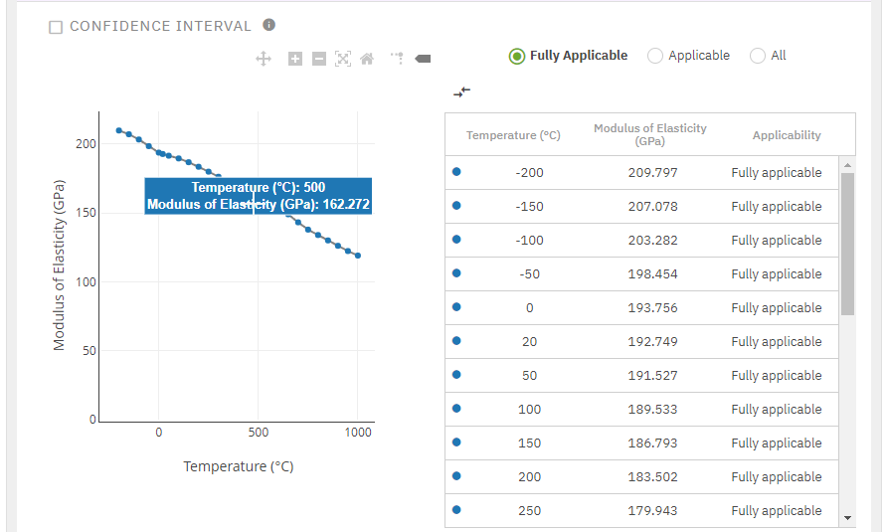
Task: Click the Zoom in plus icon
Action: [x=295, y=59]
